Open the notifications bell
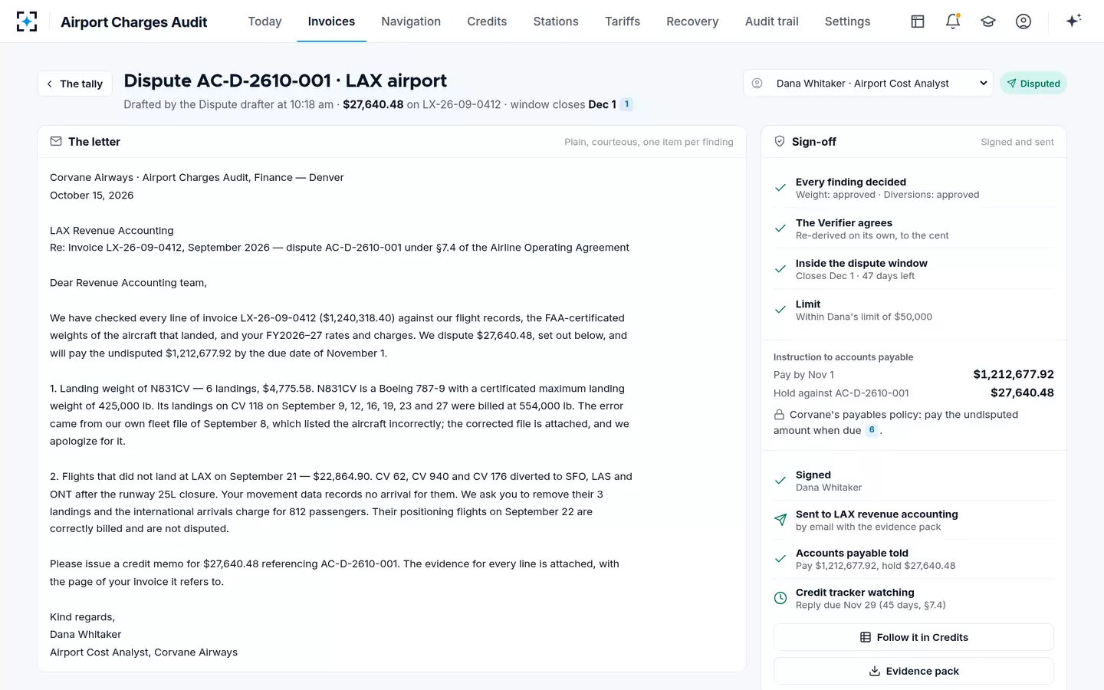1104x690 pixels. pyautogui.click(x=953, y=21)
